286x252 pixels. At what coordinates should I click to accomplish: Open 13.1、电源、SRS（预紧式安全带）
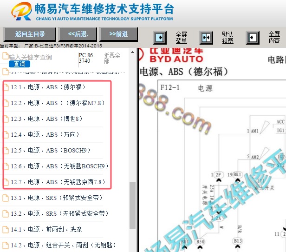(x=57, y=198)
